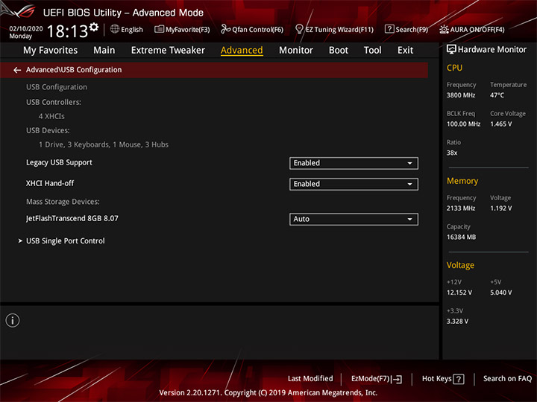Open Search(F9) text
The width and height of the screenshot is (537, 402).
412,30
